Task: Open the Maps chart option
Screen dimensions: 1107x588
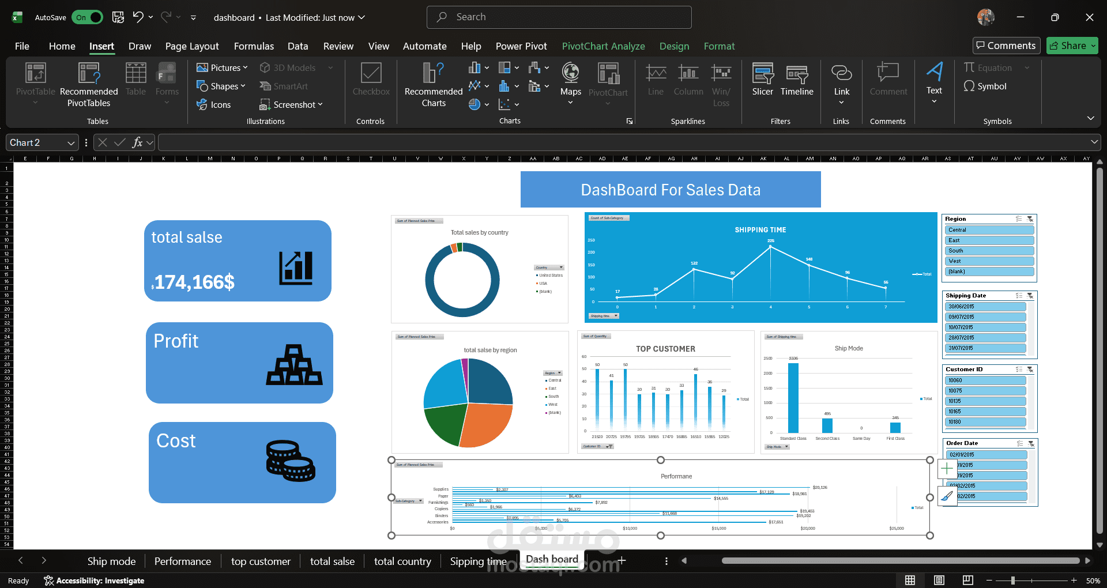Action: (x=570, y=83)
